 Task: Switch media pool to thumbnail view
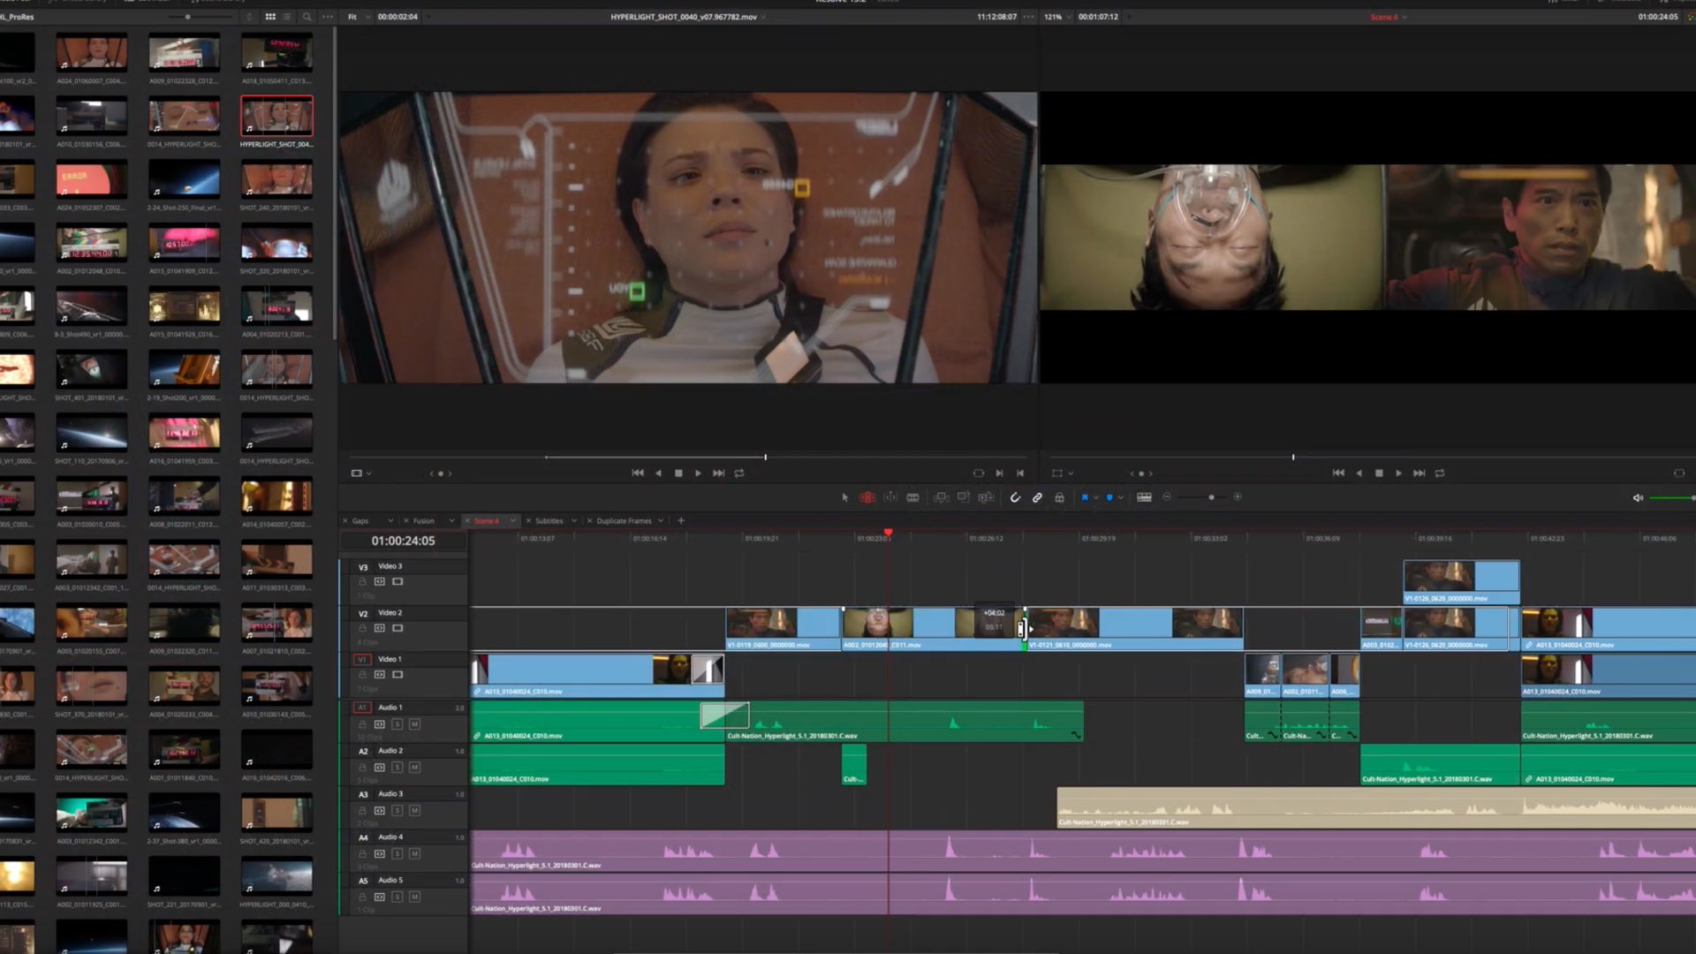click(x=270, y=17)
